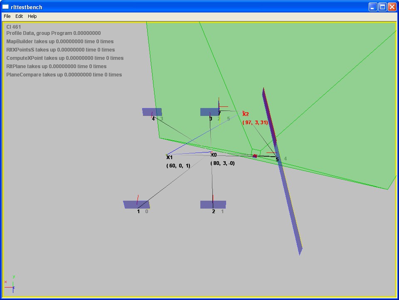Click the X1 intersection point label
This screenshot has width=399, height=300.
tap(170, 157)
